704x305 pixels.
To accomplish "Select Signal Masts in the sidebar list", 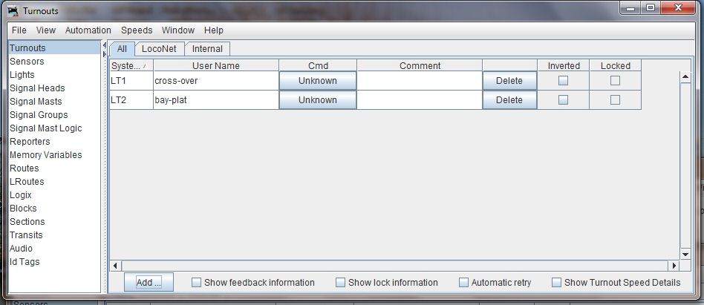I will (x=36, y=102).
